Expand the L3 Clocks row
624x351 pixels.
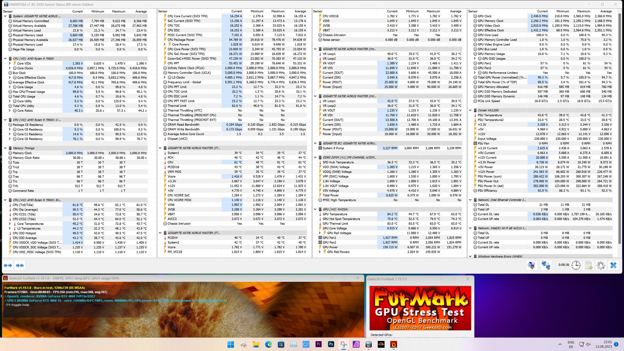[165, 78]
